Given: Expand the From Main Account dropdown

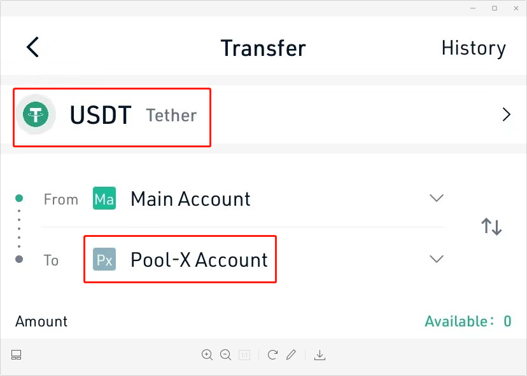Looking at the screenshot, I should click(436, 198).
